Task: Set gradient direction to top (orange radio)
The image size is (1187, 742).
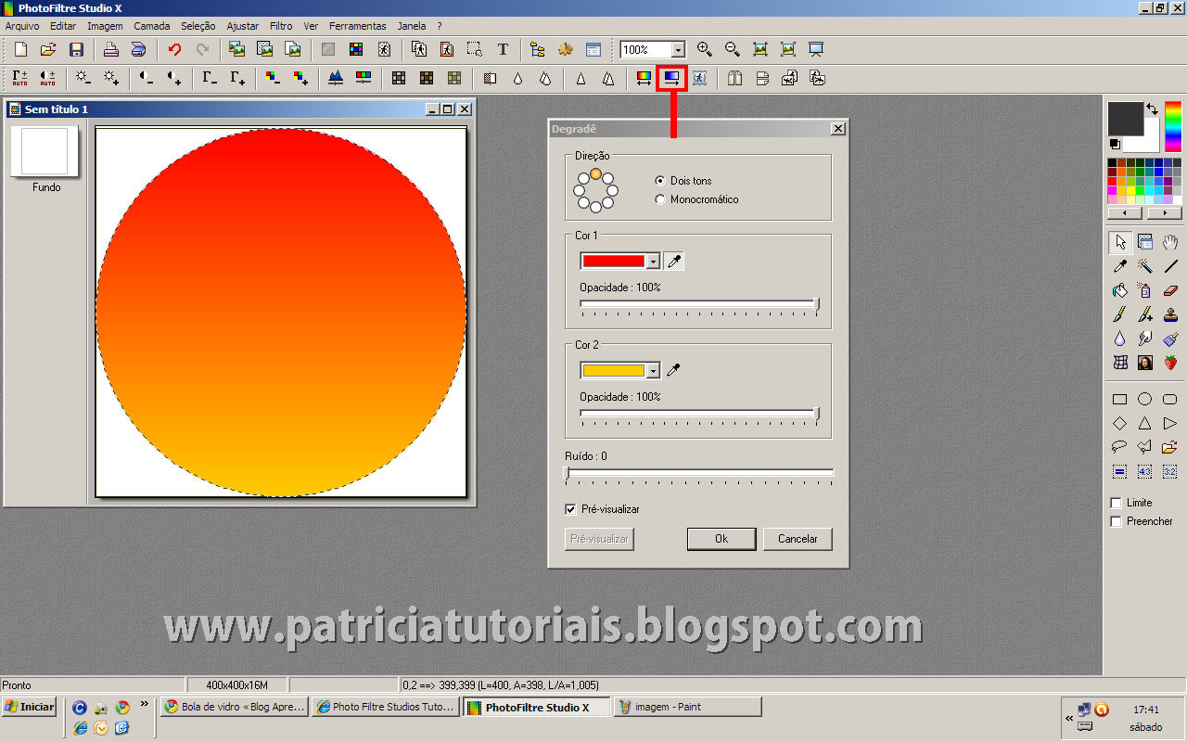Action: 595,173
